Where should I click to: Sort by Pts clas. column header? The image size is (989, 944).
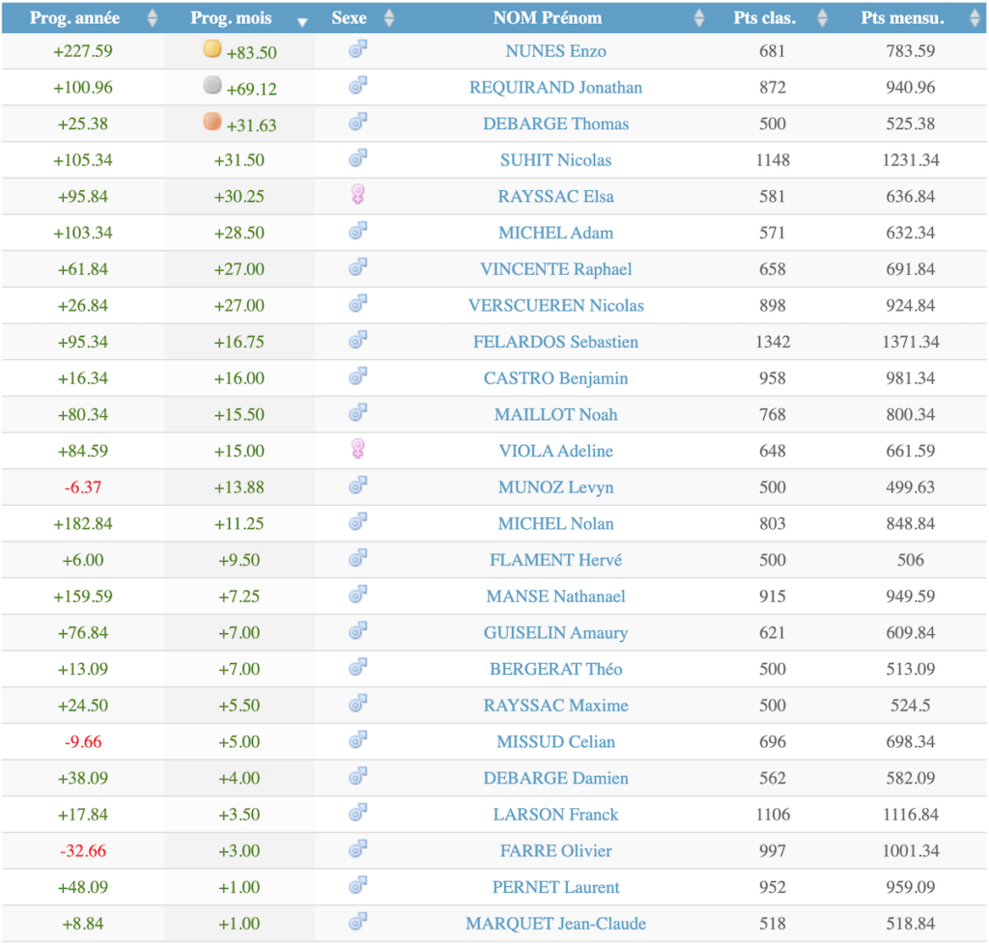click(772, 18)
